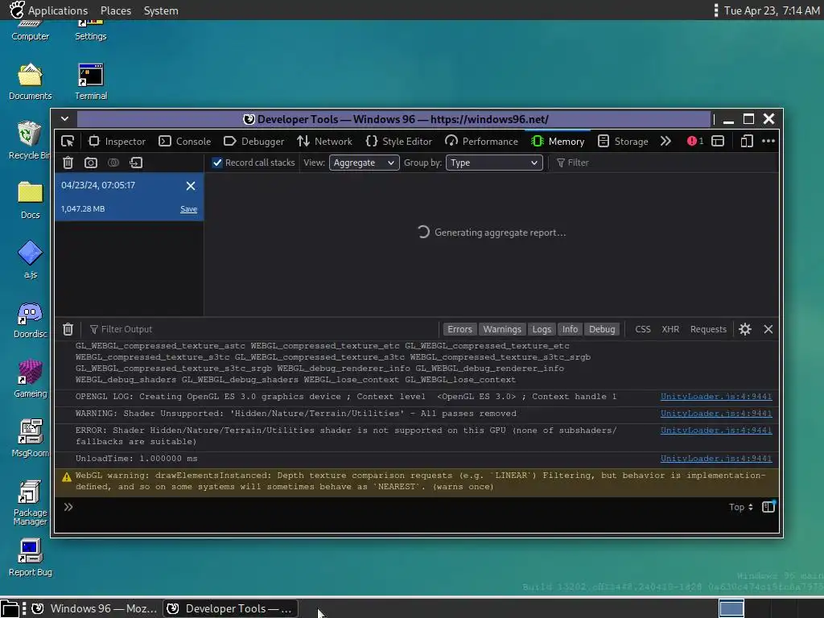Open the Package Manager desktop icon
This screenshot has height=618, width=824.
coord(30,503)
